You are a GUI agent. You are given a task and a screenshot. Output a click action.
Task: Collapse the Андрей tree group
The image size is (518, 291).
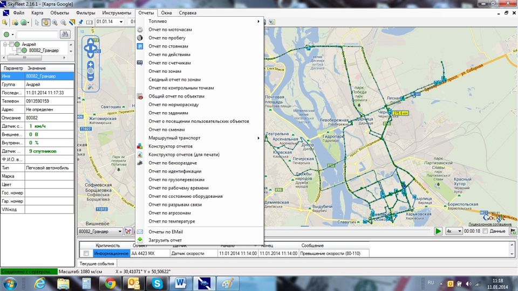point(5,44)
